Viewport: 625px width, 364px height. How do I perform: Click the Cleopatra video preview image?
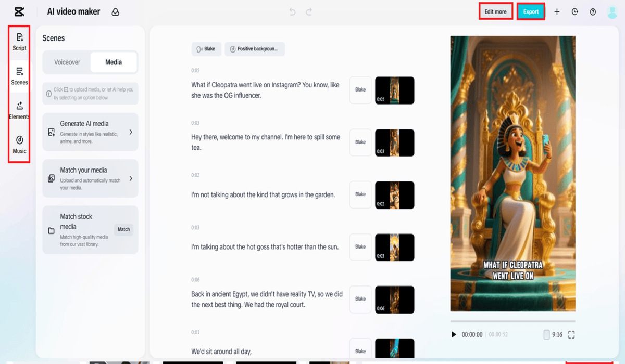pos(513,174)
